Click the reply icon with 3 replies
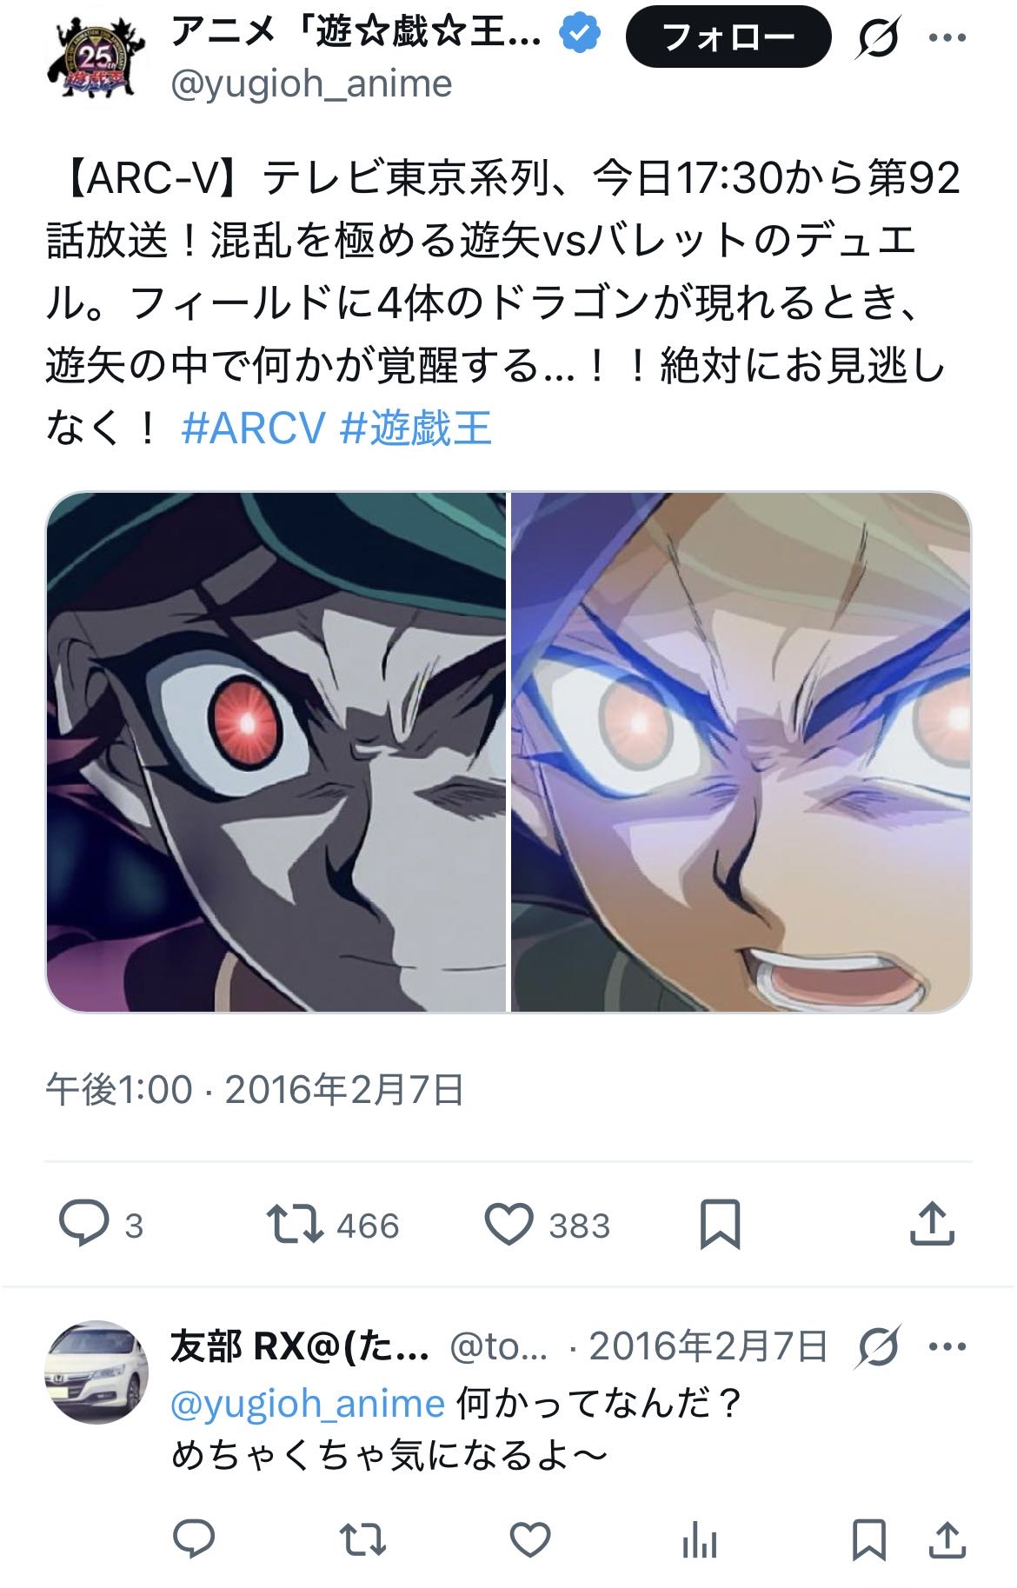This screenshot has width=1017, height=1588. click(83, 1225)
